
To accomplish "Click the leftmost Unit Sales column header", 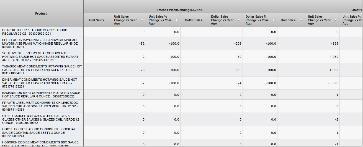I will 96,20.
